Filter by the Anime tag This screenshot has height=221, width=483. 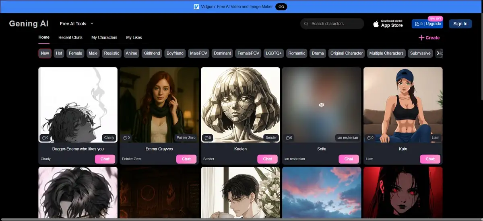pos(131,53)
